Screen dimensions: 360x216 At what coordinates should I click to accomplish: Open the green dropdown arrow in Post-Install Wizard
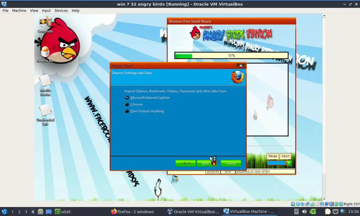289,163
